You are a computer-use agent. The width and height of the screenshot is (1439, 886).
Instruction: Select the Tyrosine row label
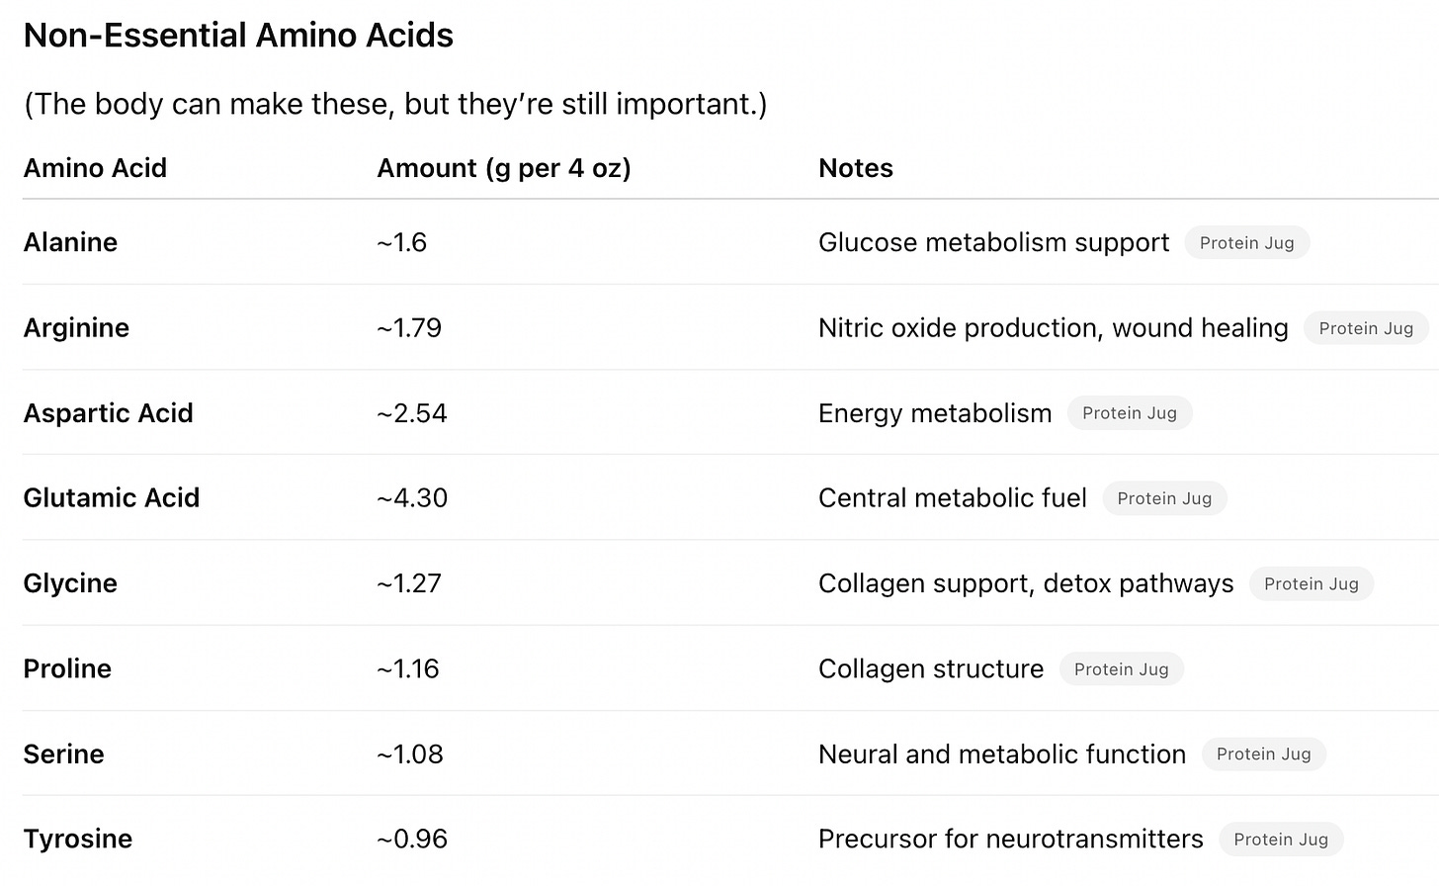77,839
